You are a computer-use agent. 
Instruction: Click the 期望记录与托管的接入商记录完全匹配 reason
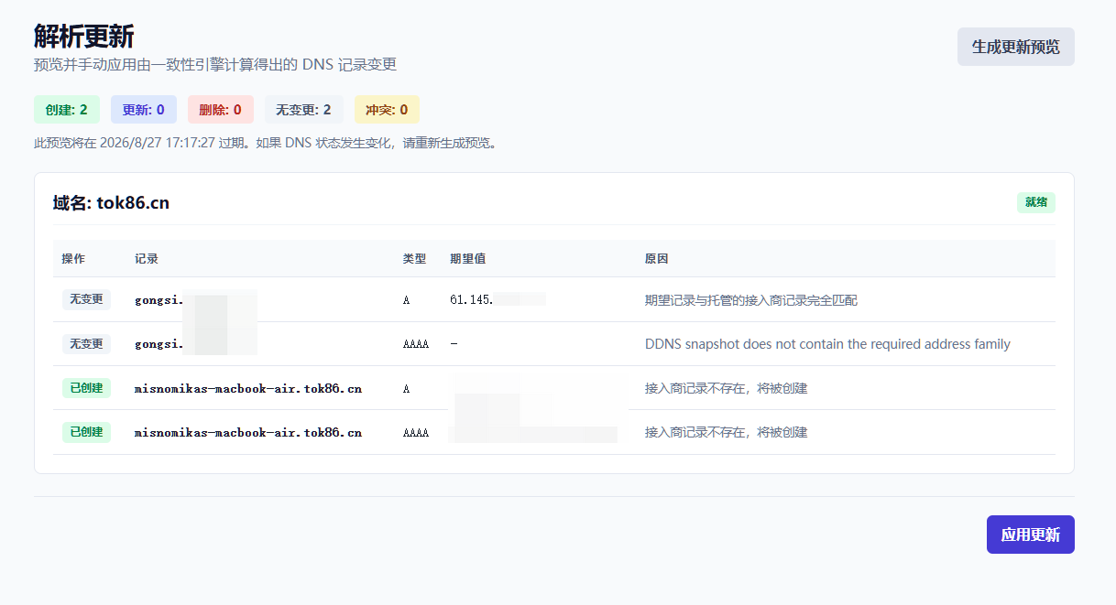[x=751, y=300]
